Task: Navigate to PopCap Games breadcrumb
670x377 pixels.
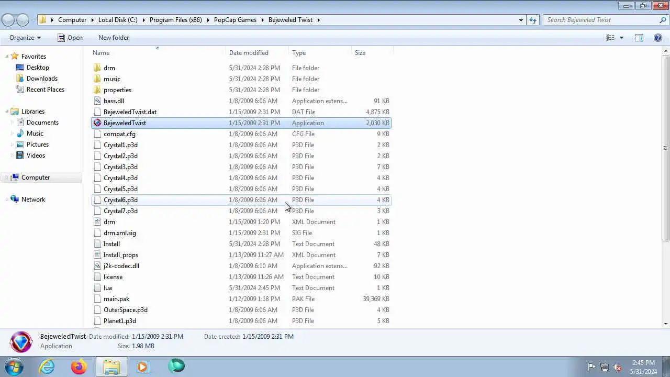Action: click(x=235, y=20)
